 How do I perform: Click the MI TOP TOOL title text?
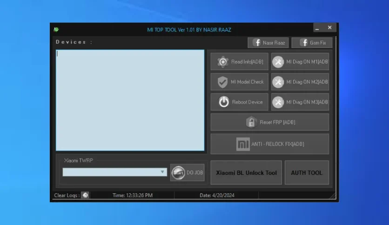(x=189, y=30)
